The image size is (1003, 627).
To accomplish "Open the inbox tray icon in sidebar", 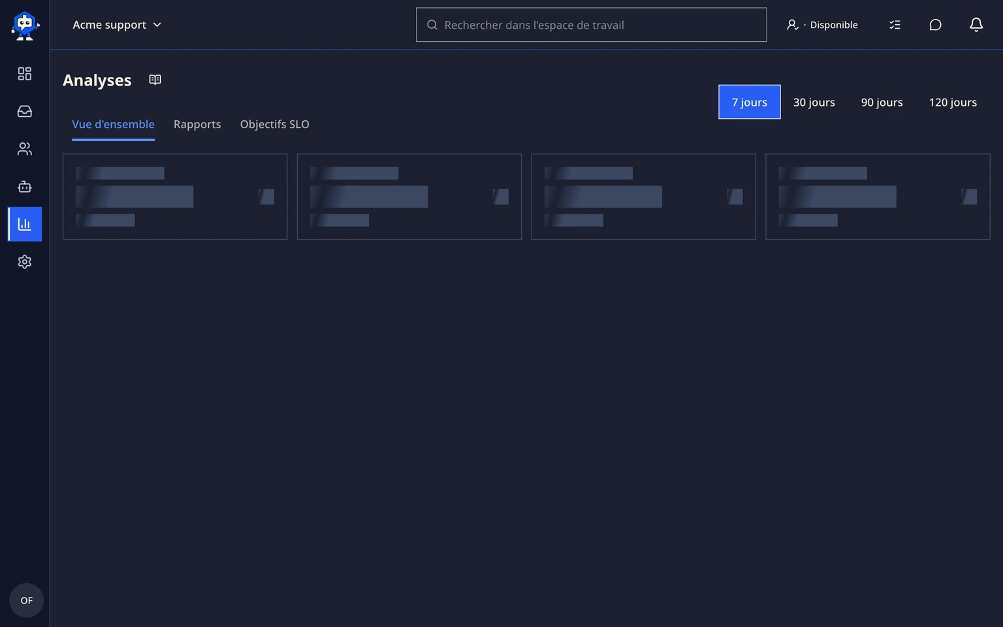I will pyautogui.click(x=25, y=112).
